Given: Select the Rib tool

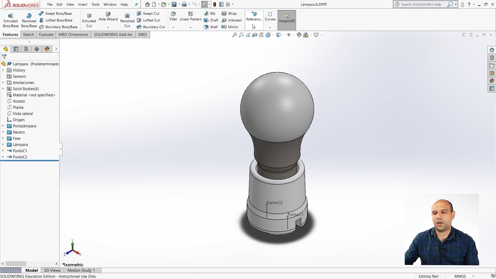Looking at the screenshot, I should pyautogui.click(x=210, y=13).
